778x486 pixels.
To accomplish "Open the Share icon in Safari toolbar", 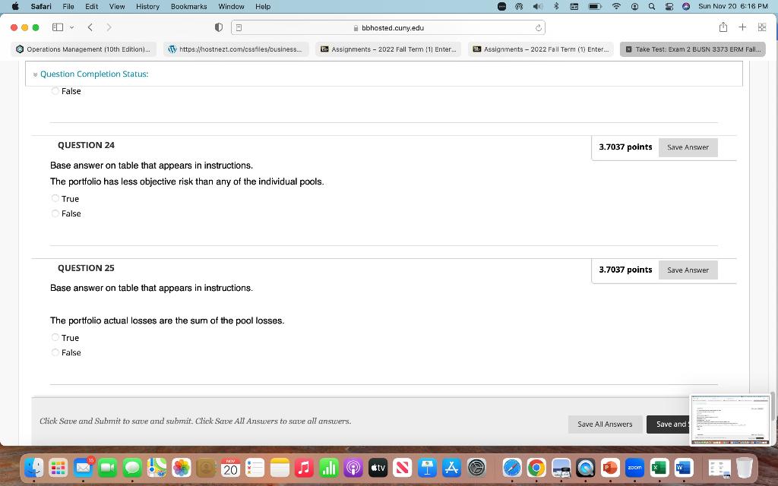I will pos(723,27).
